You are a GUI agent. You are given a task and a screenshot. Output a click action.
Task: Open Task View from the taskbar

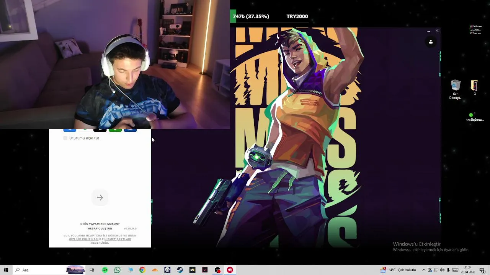(92, 270)
